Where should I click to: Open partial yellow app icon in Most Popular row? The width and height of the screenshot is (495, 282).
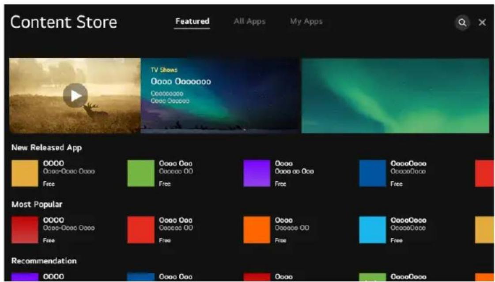pyautogui.click(x=485, y=230)
